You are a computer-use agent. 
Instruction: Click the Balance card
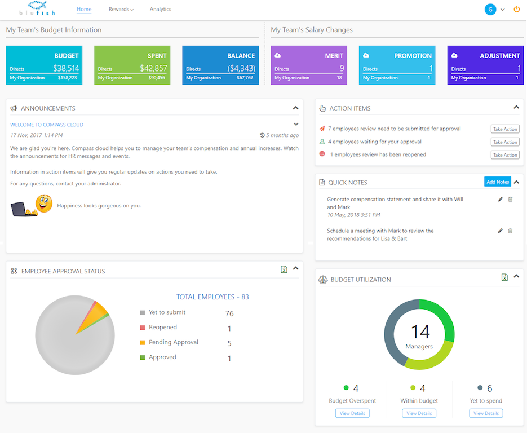[x=220, y=65]
